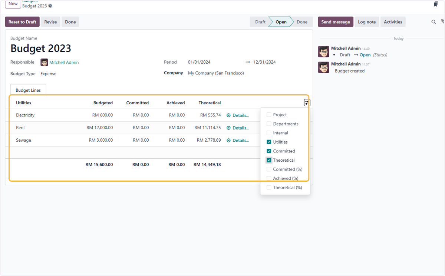Click the RM 600.00 budgeted cell

point(102,115)
